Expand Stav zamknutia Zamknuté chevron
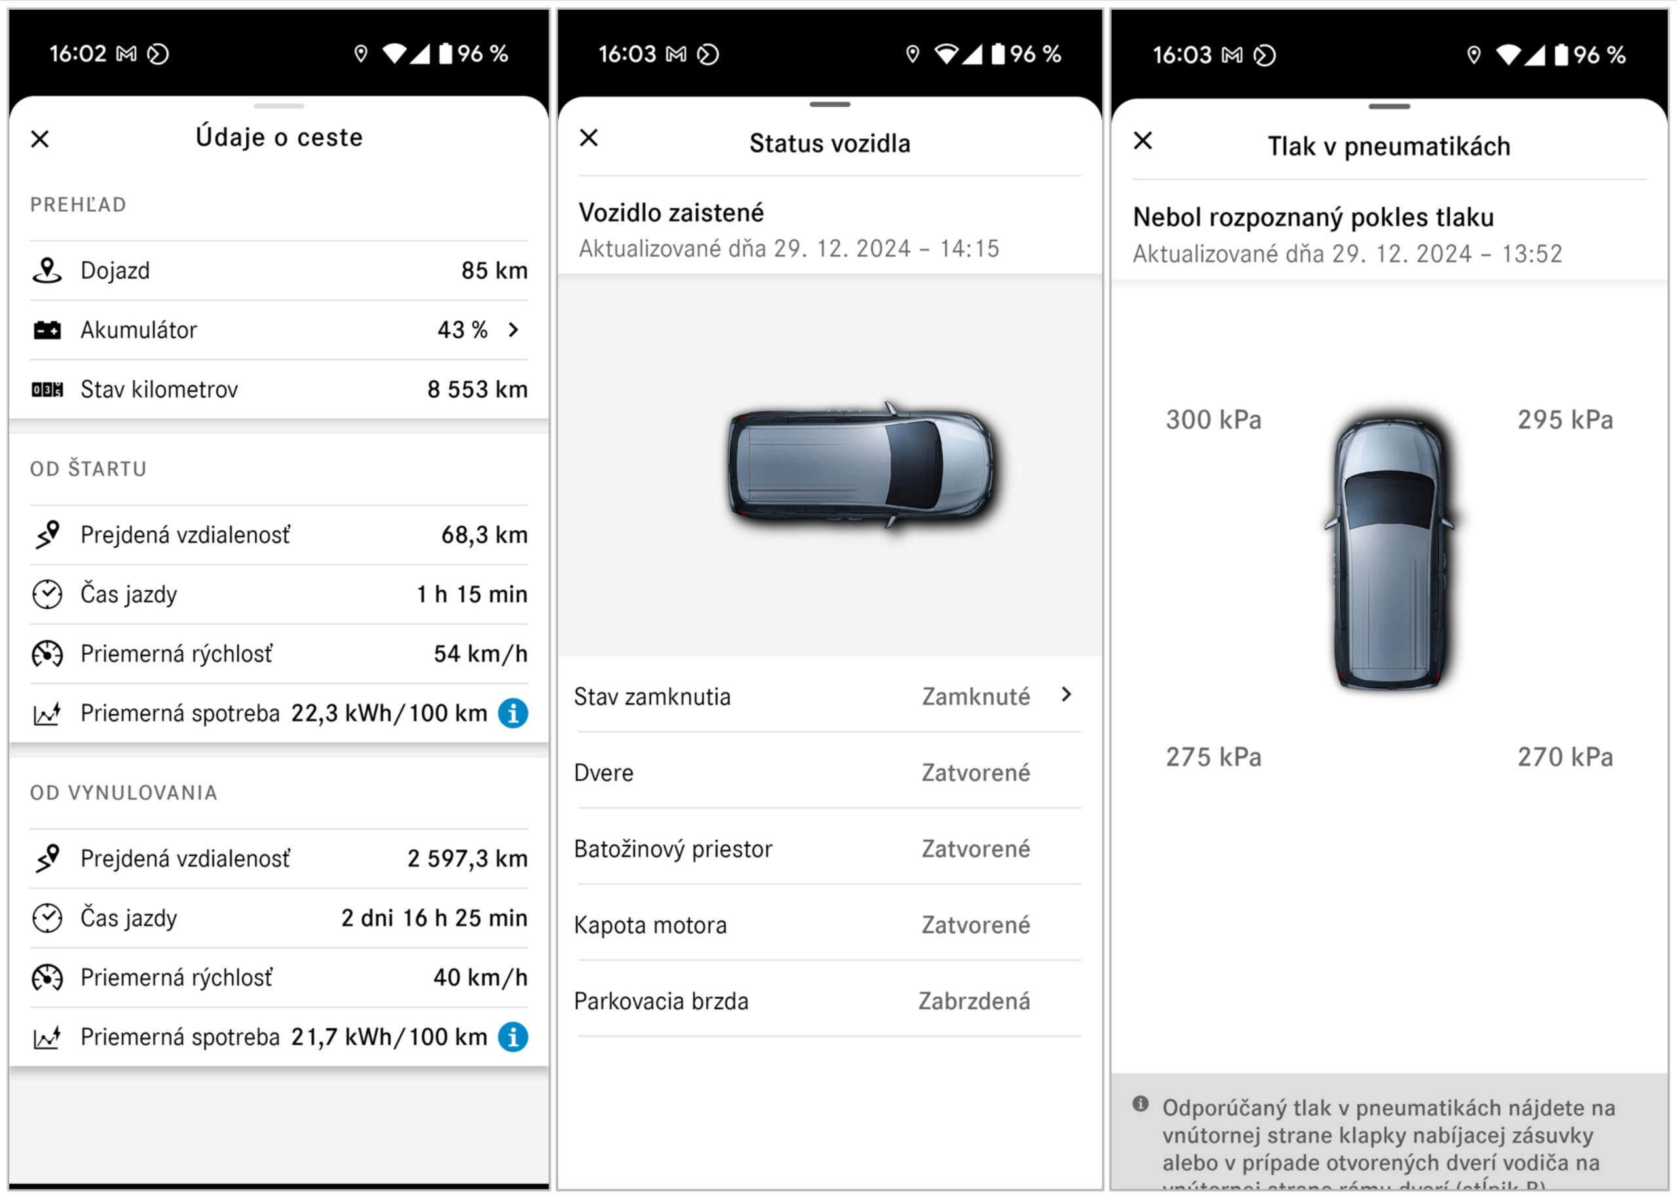This screenshot has height=1198, width=1677. tap(1066, 694)
